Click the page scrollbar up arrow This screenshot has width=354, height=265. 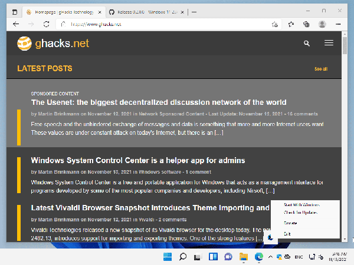click(345, 34)
